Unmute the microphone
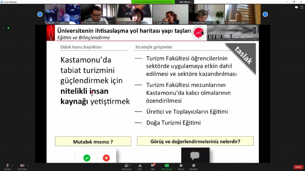The image size is (305, 171). (7, 166)
